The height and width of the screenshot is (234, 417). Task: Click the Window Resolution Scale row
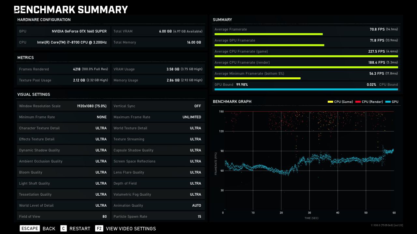63,106
